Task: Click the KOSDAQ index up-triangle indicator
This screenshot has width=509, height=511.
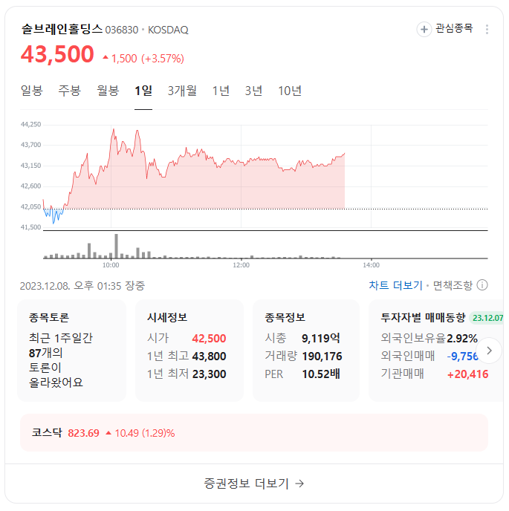Action: tap(108, 433)
